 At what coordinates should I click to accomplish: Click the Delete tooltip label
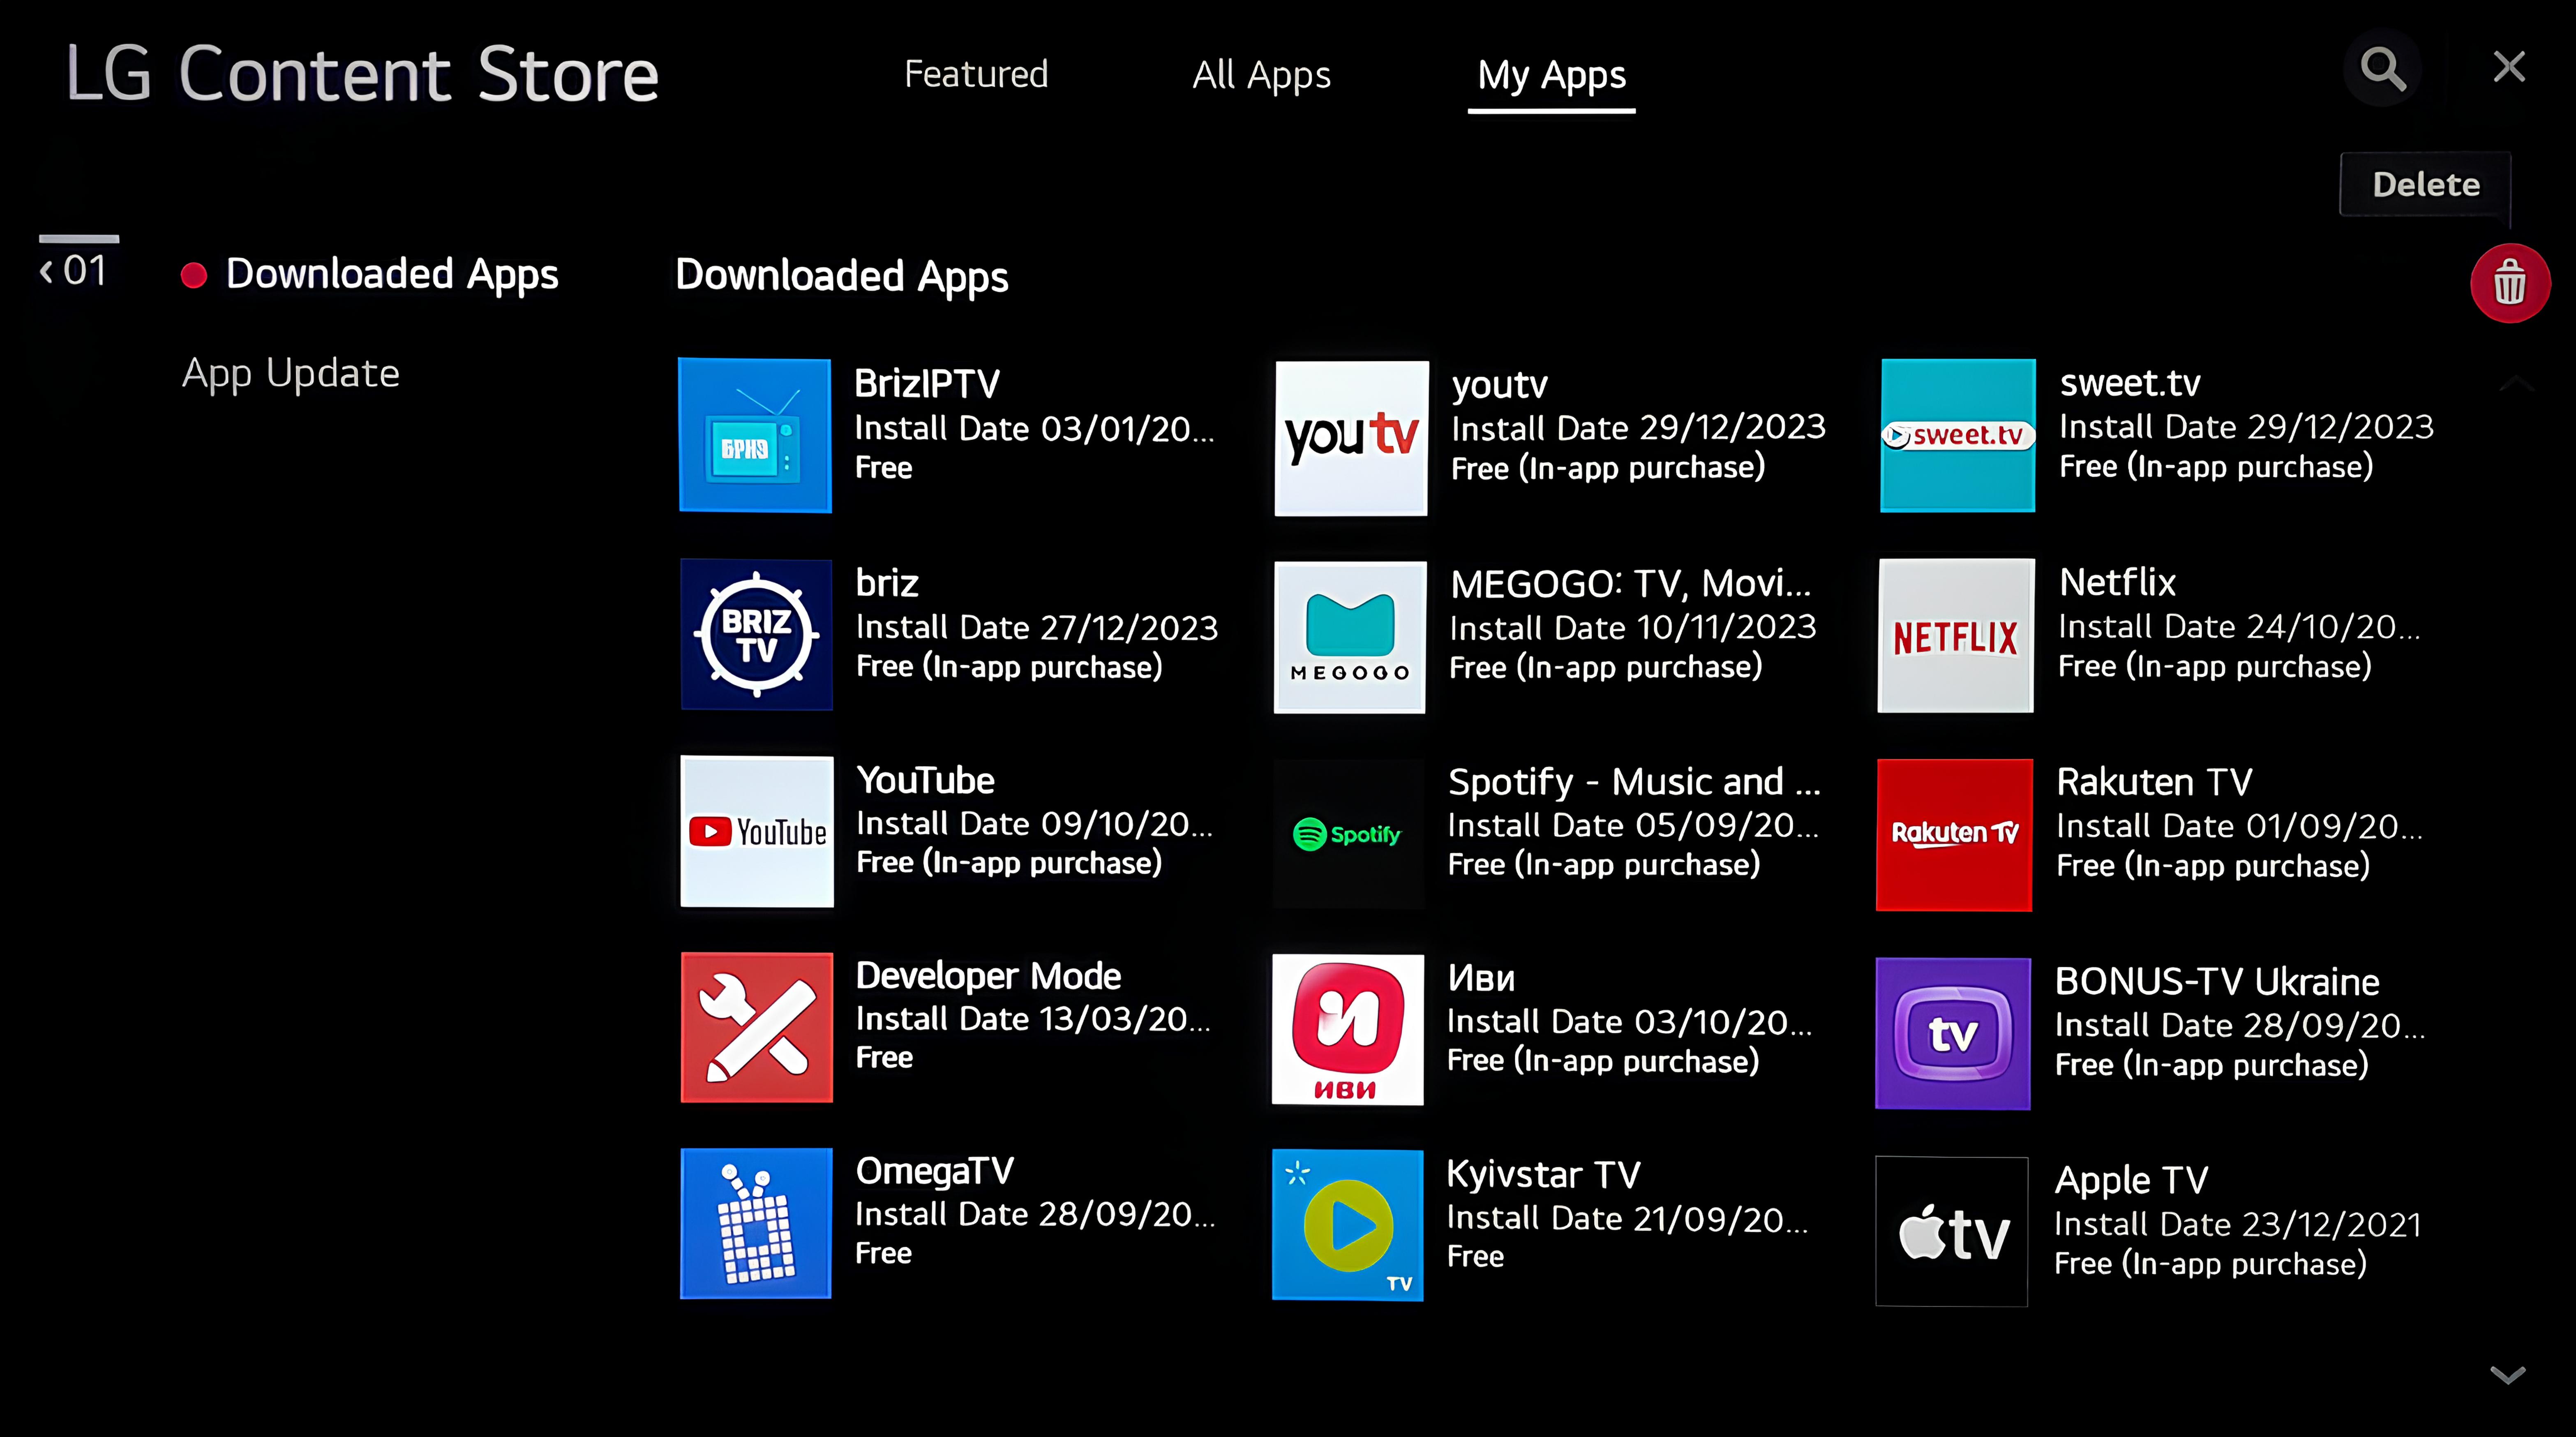click(2425, 184)
